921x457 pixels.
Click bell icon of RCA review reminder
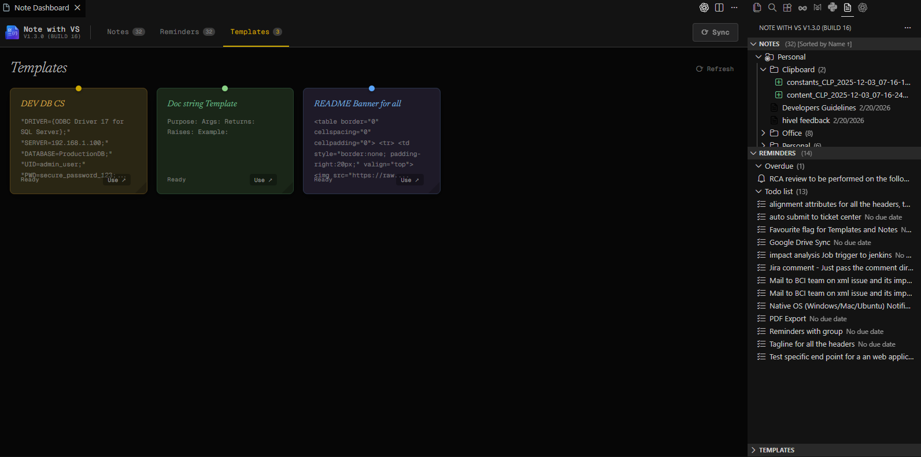pyautogui.click(x=761, y=179)
